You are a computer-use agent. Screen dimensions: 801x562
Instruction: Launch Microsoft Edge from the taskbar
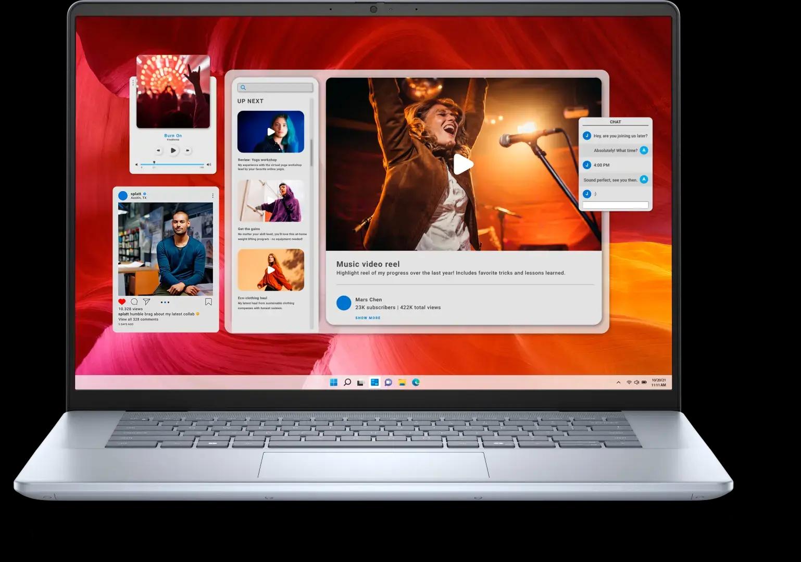click(416, 382)
